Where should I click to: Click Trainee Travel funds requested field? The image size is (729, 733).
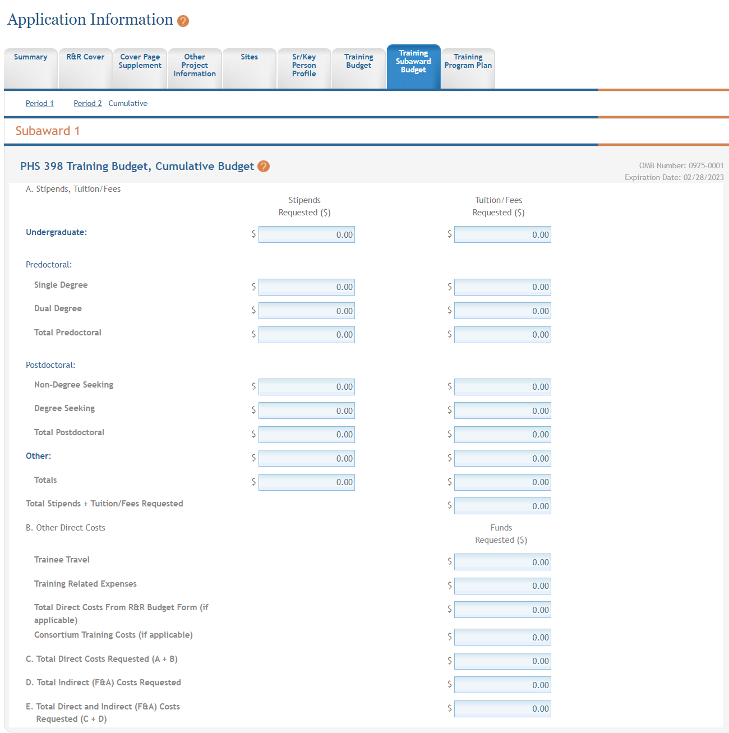502,562
